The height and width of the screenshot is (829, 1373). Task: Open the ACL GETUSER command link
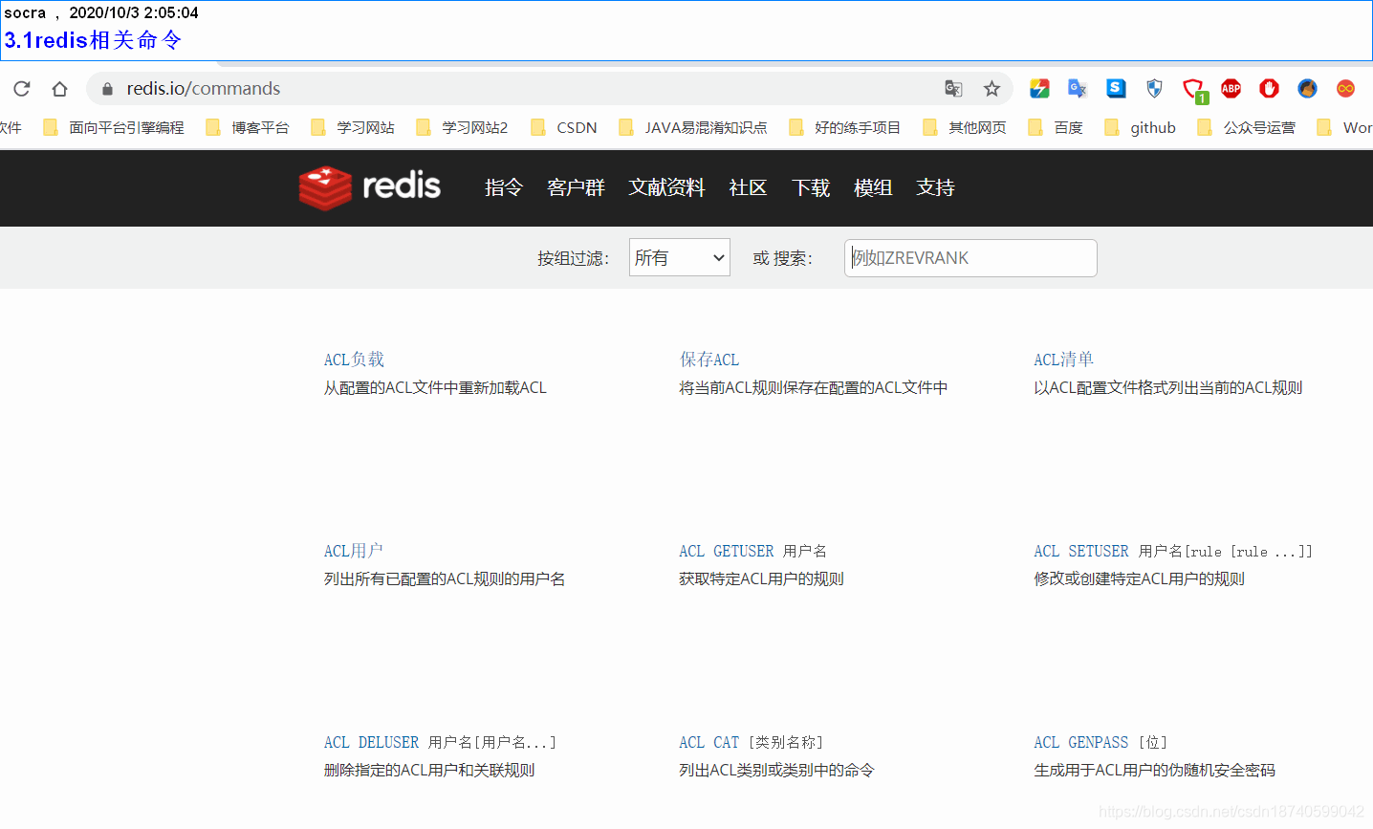point(727,551)
